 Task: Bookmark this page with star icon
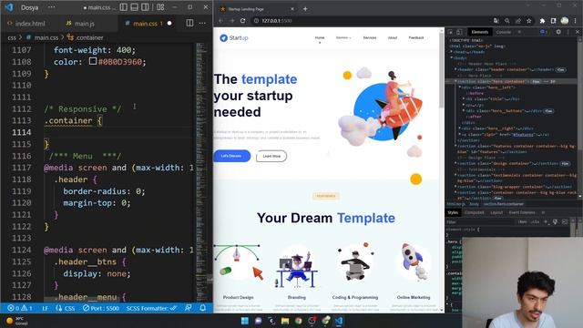click(x=528, y=21)
